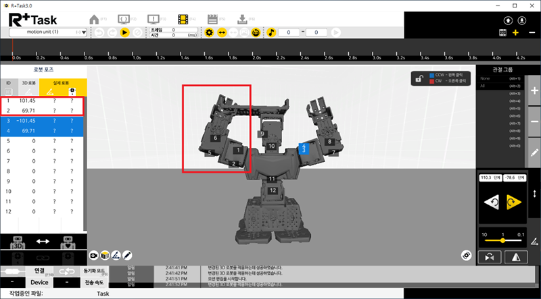Toggle the unlock padlock icon in viewport
This screenshot has width=541, height=299.
click(x=420, y=80)
